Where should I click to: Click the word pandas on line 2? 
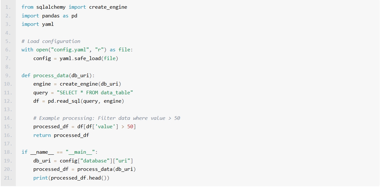(x=51, y=16)
